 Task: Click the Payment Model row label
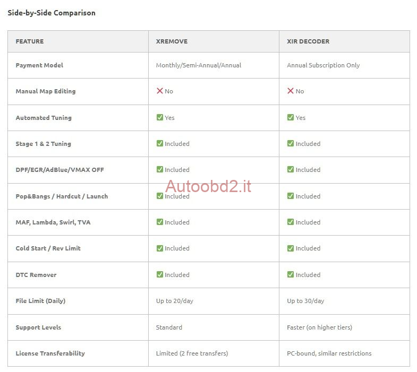click(39, 65)
